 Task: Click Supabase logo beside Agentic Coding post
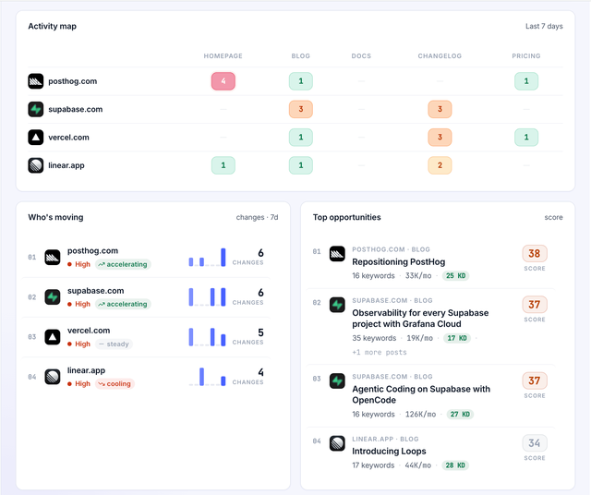[337, 380]
